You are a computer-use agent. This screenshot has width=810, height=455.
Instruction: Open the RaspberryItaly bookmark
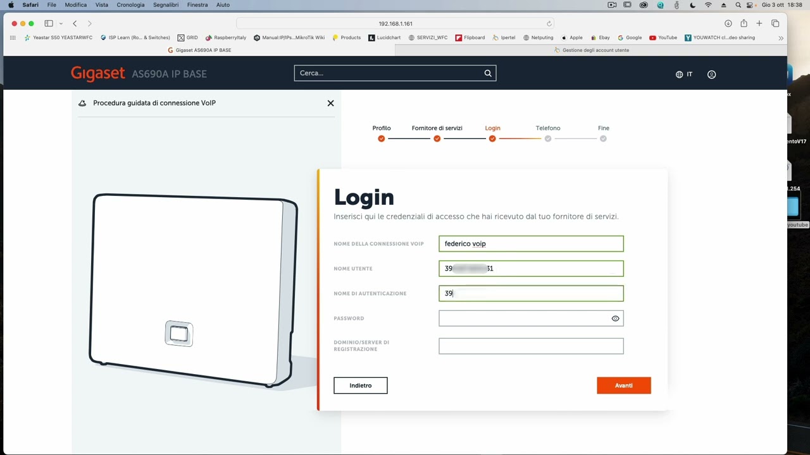click(226, 38)
